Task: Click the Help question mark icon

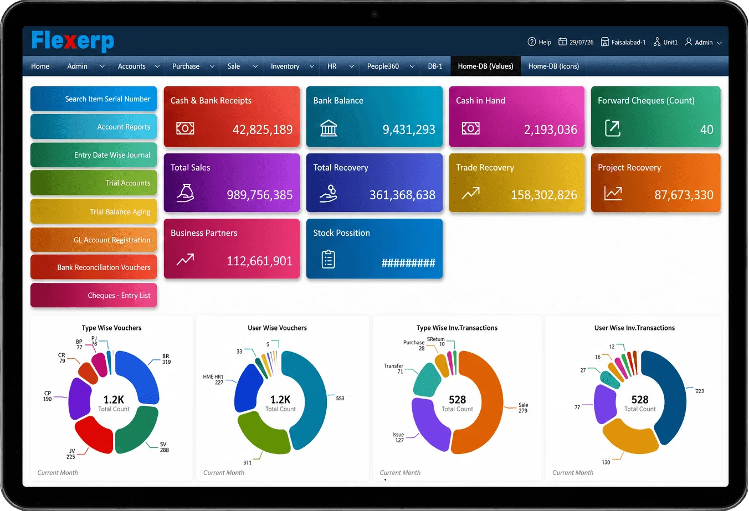Action: pos(532,42)
